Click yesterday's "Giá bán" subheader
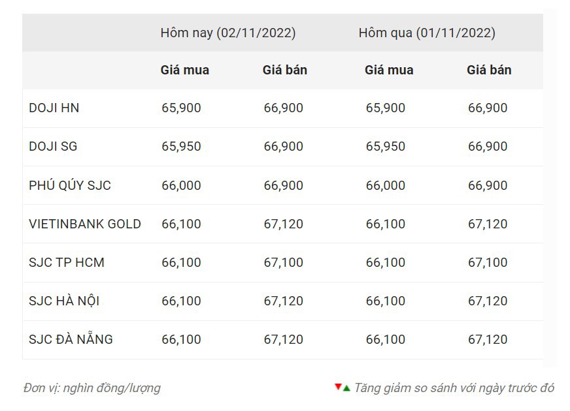Screen dimensions: 570x411 point(489,70)
